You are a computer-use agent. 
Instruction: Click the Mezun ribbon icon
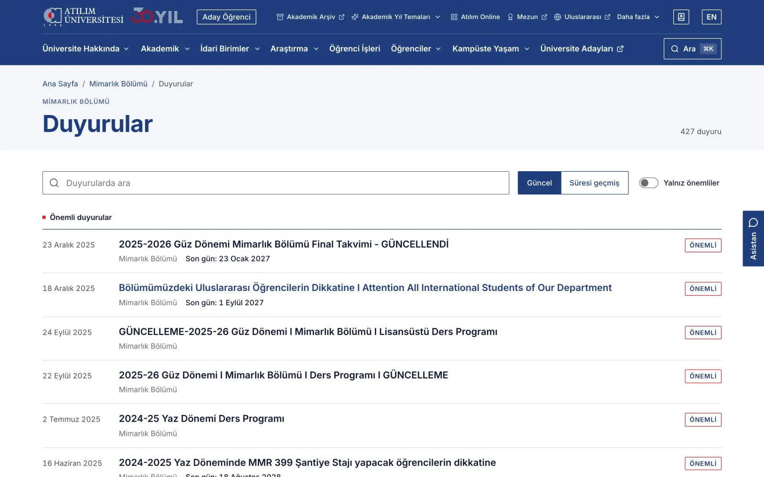[510, 17]
